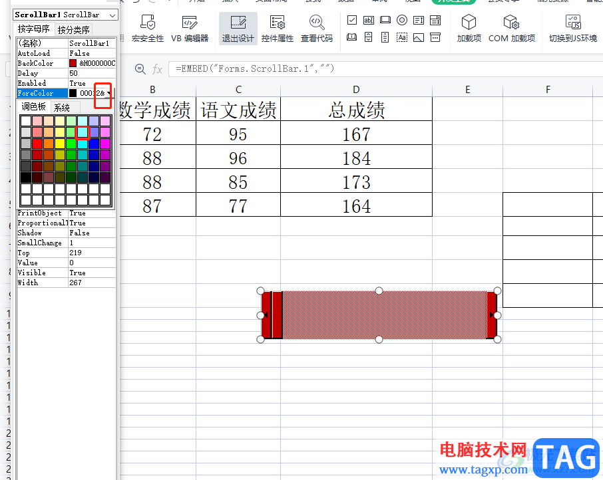Screen dimensions: 603x480
Task: Open the ForeColor dropdown arrow
Action: tap(109, 93)
